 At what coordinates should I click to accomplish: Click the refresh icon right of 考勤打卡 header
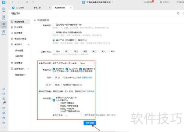pyautogui.click(x=178, y=13)
